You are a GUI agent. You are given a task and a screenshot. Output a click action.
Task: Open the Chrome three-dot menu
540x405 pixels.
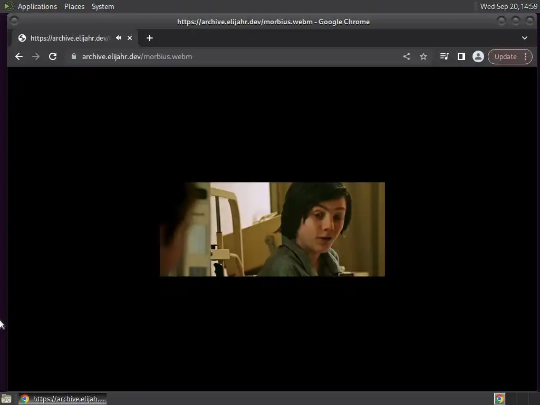[526, 56]
